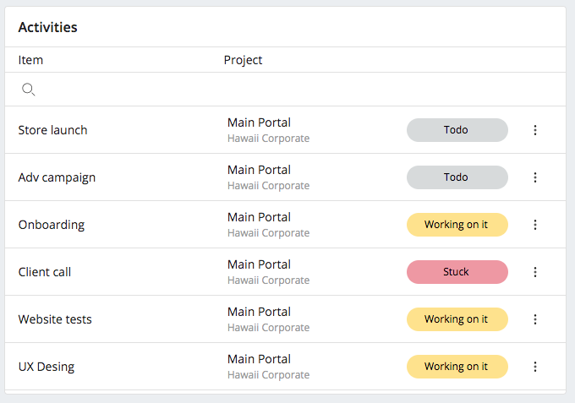Change the Todo status of Adv campaign

tap(457, 177)
